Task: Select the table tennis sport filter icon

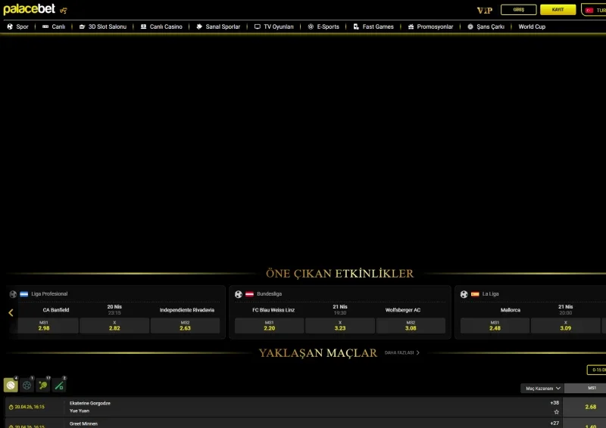Action: [x=43, y=385]
